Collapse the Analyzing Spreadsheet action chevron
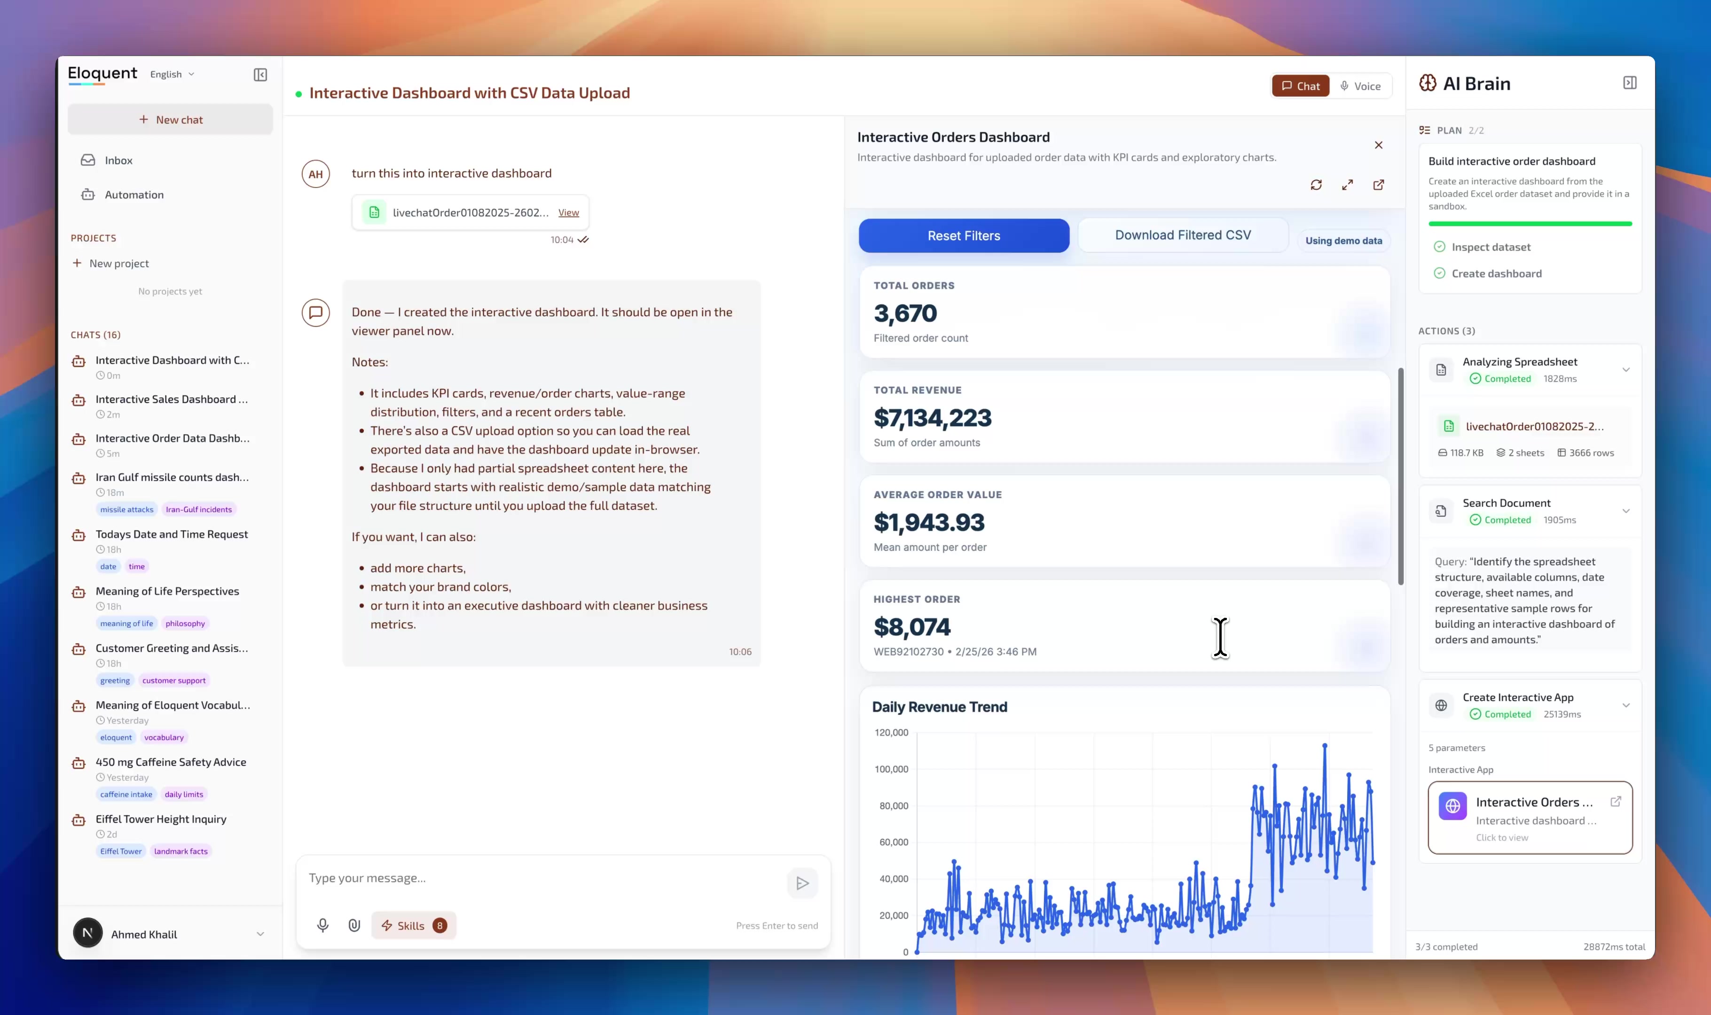 click(1625, 370)
